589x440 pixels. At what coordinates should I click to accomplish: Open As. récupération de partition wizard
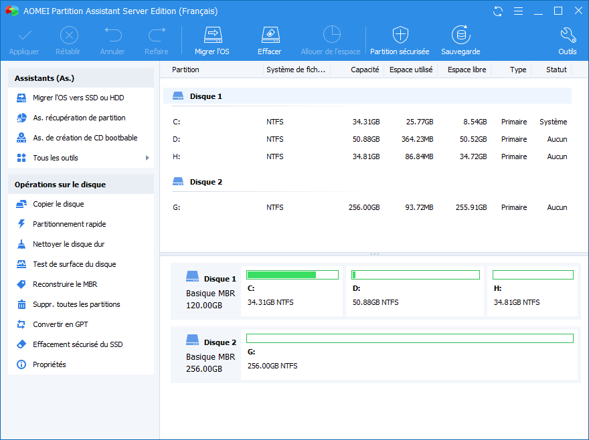pos(79,118)
